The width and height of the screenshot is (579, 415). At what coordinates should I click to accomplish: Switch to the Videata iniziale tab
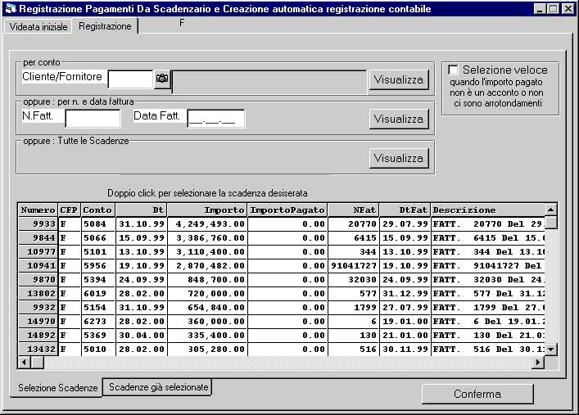[x=38, y=26]
